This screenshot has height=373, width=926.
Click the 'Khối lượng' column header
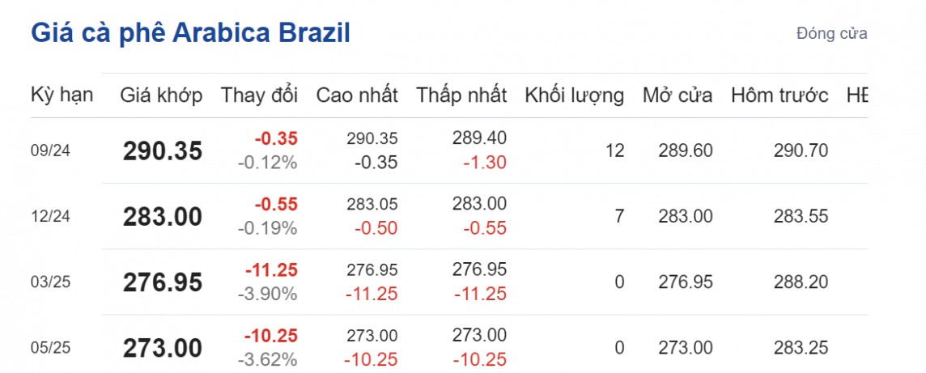pos(574,95)
